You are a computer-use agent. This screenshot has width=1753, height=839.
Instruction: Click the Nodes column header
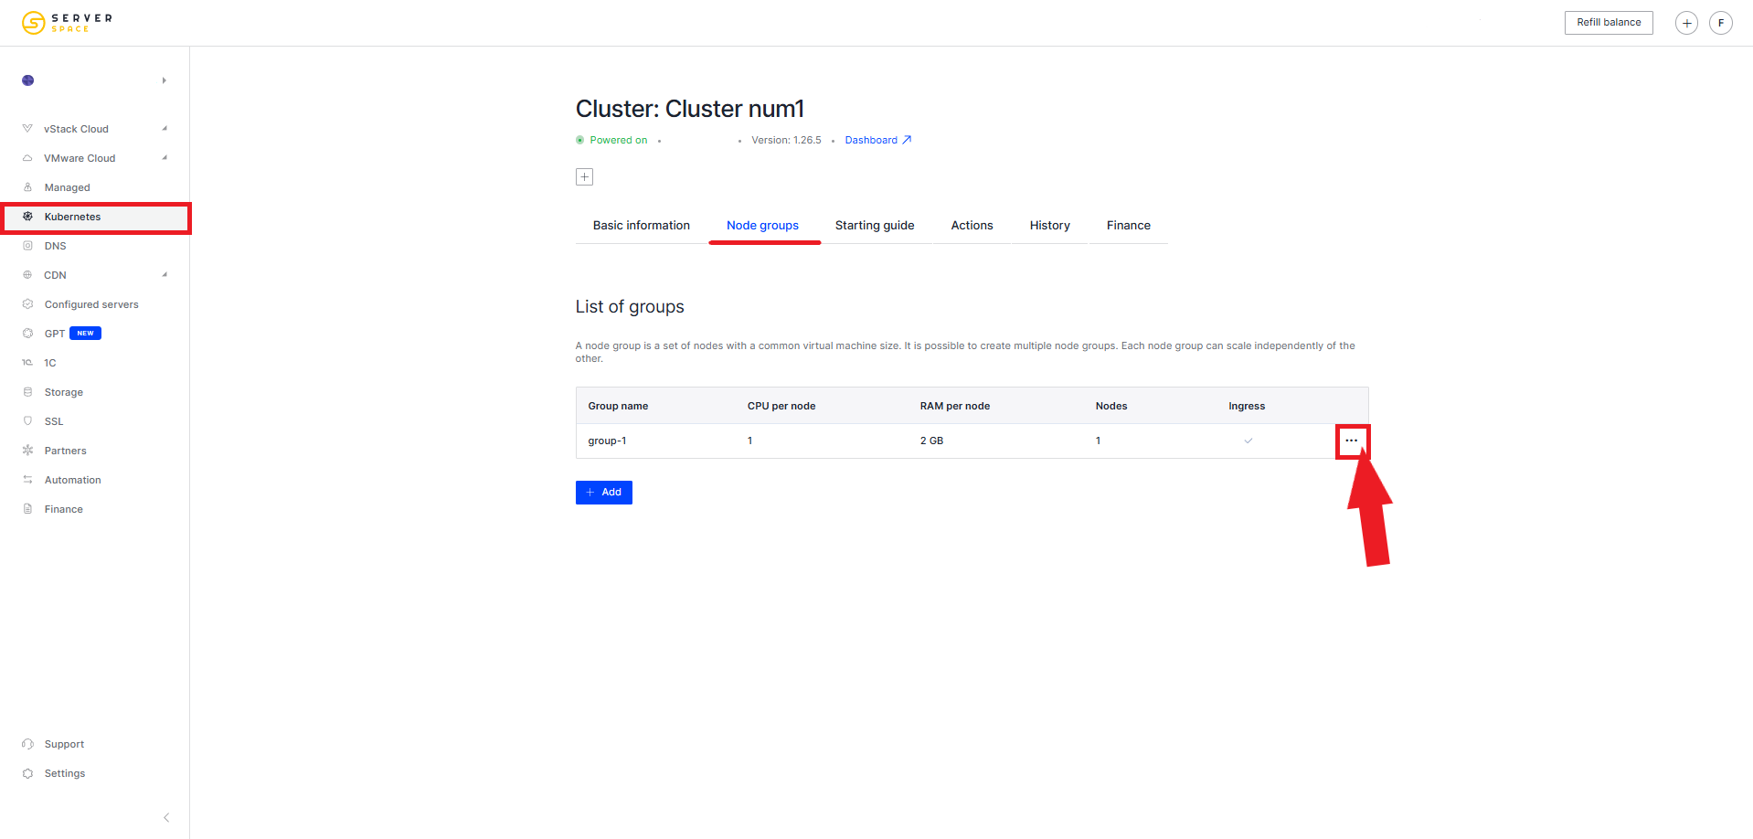1111,406
